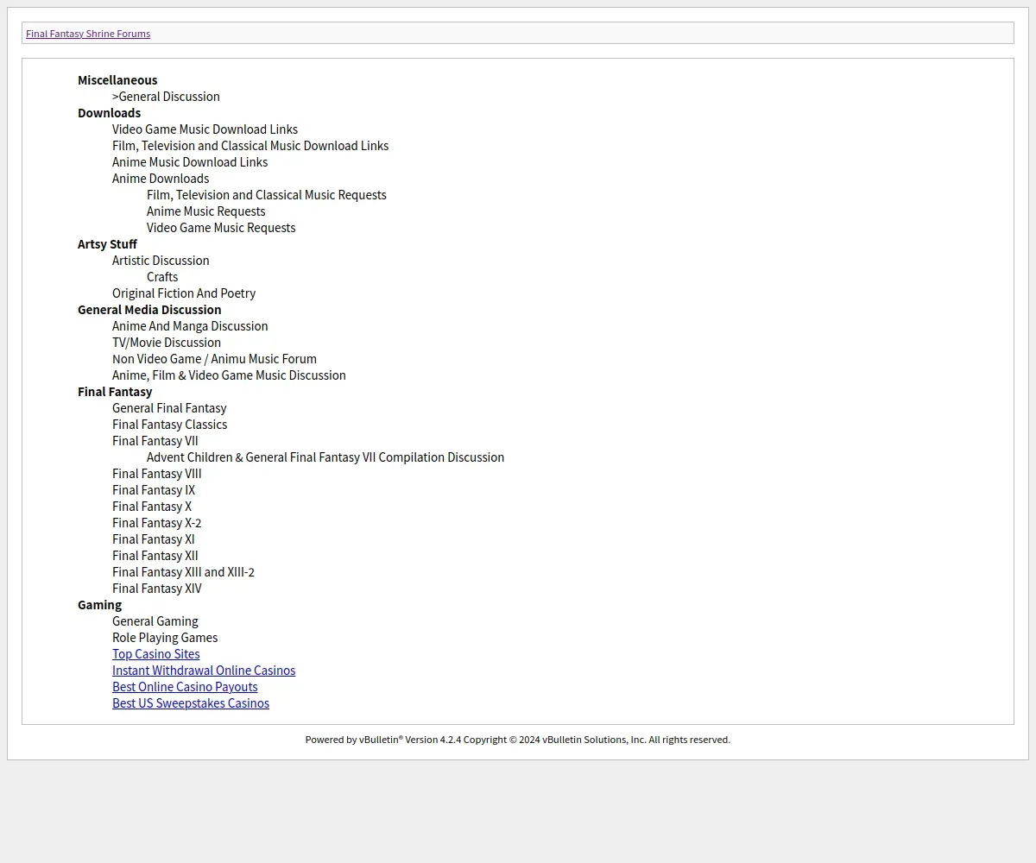The image size is (1036, 863).
Task: Open the Top Casino Sites link
Action: (x=156, y=654)
